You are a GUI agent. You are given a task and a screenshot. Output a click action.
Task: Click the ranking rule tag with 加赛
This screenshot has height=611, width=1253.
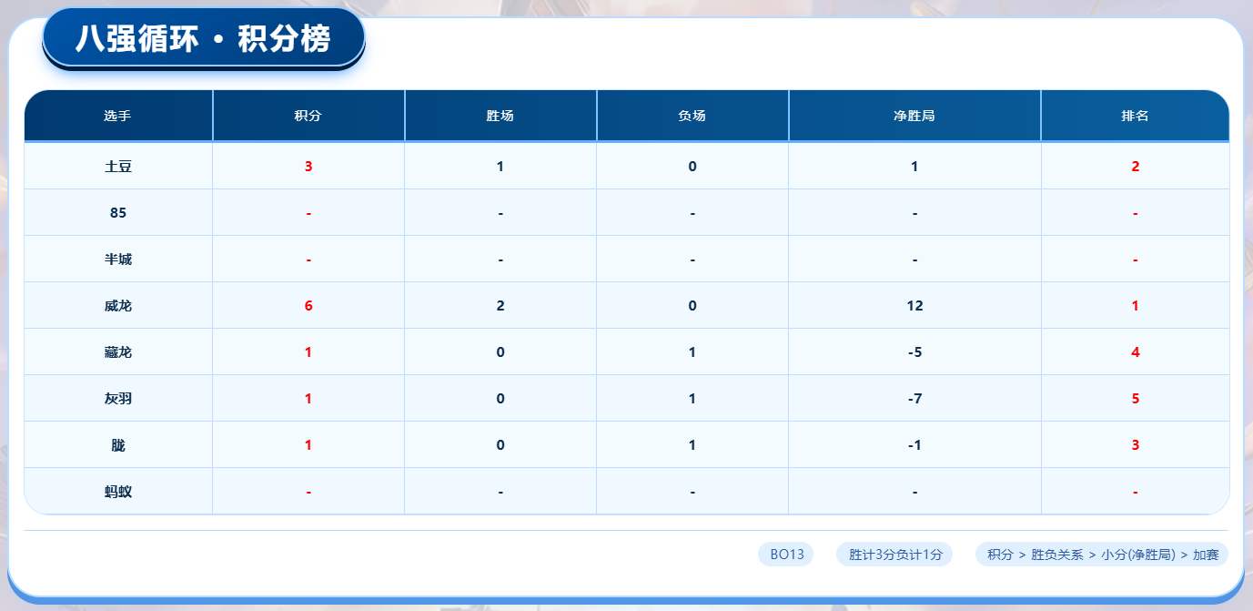(1102, 555)
